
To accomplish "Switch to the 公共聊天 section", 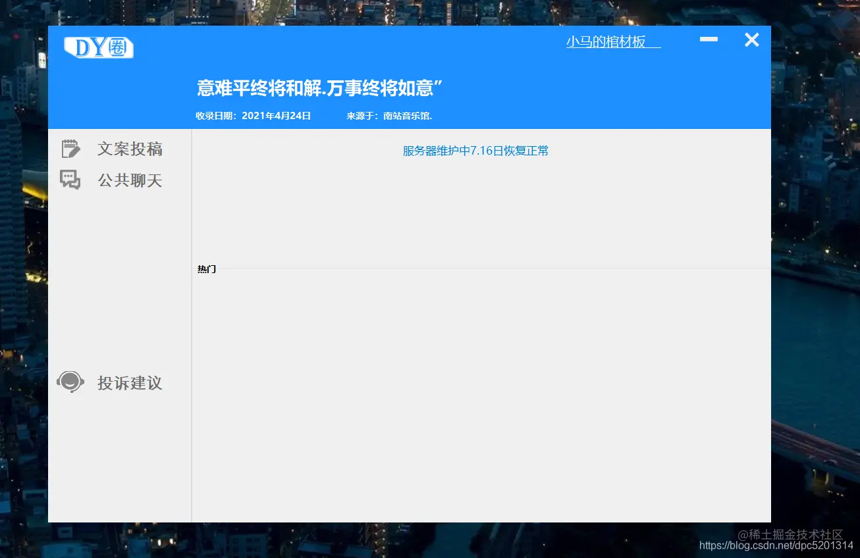I will click(129, 180).
